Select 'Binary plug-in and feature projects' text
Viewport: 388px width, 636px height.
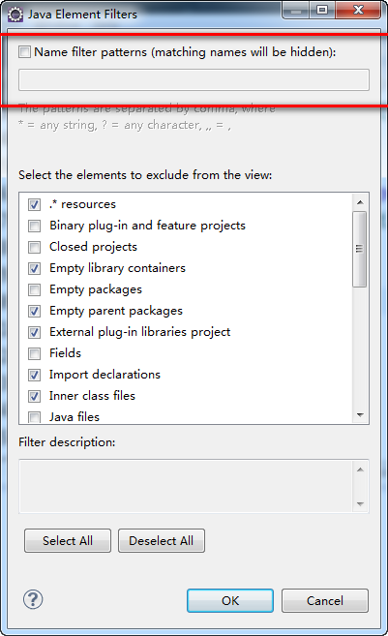[148, 226]
